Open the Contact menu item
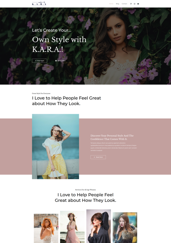This screenshot has width=171, height=243. pyautogui.click(x=124, y=4)
